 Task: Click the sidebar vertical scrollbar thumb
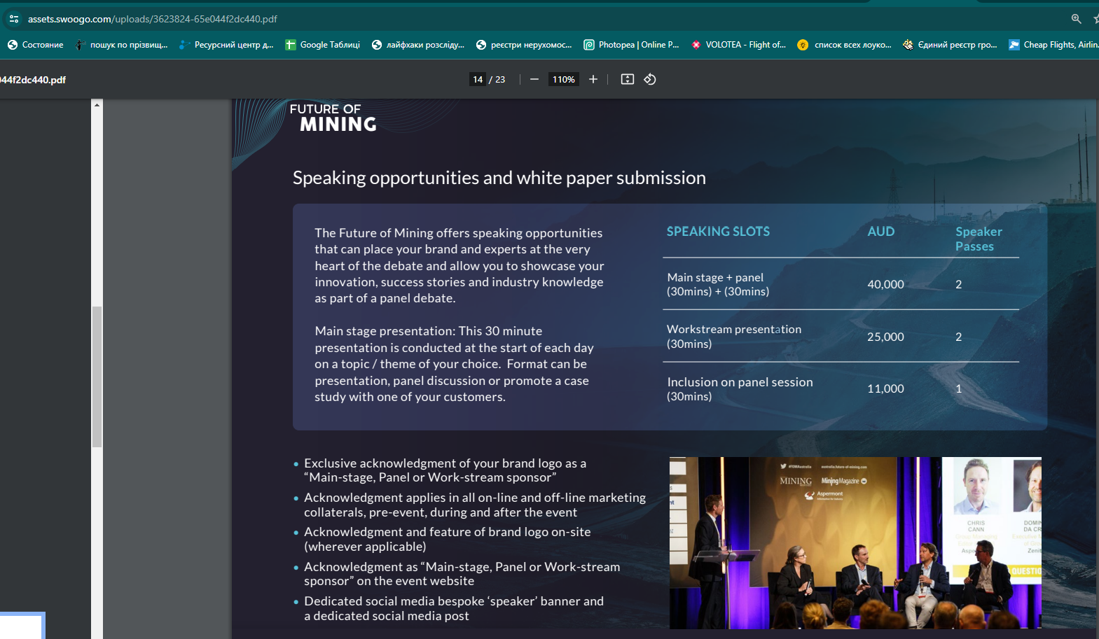pos(97,377)
